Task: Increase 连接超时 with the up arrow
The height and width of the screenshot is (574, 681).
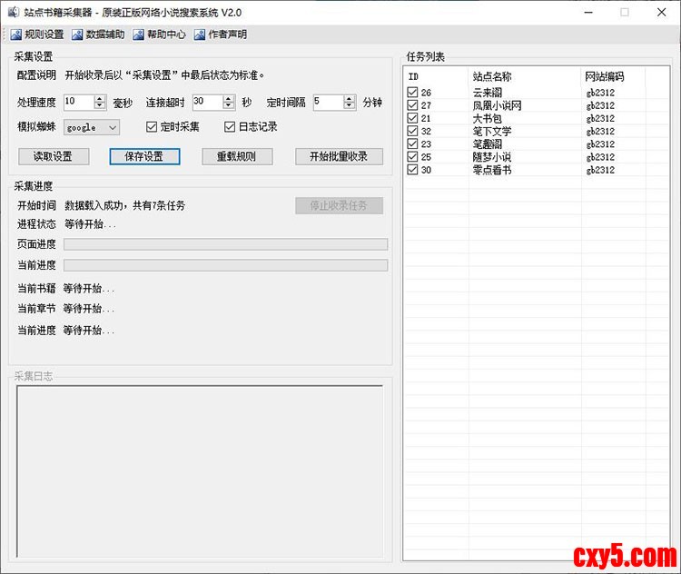Action: 229,99
